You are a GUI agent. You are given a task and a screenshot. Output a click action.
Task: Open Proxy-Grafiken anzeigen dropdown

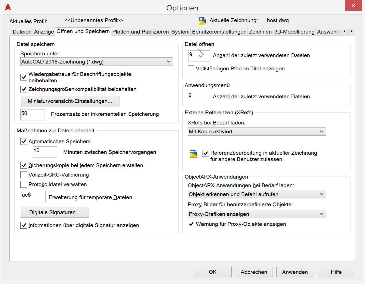click(256, 214)
